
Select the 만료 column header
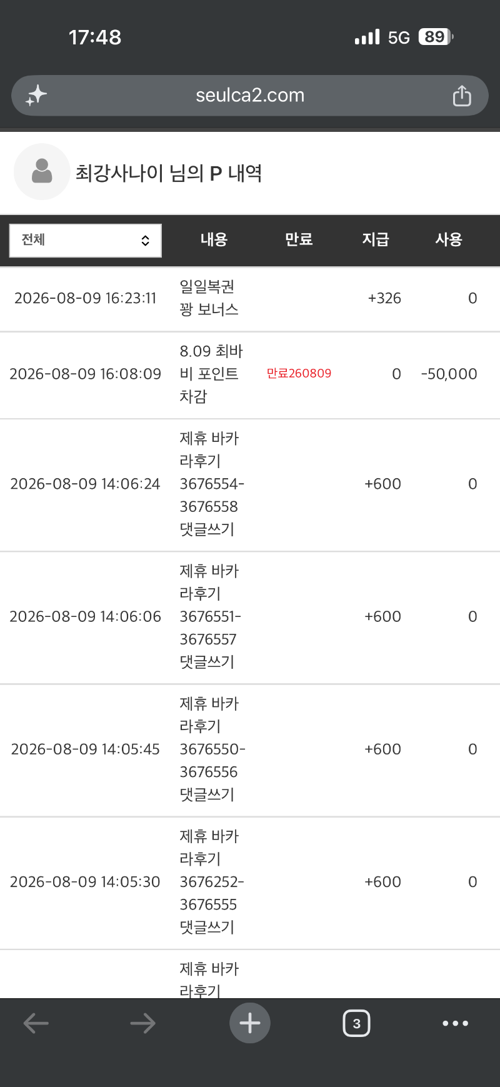point(299,239)
